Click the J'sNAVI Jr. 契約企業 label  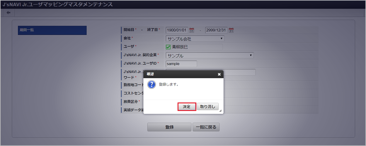click(140, 55)
